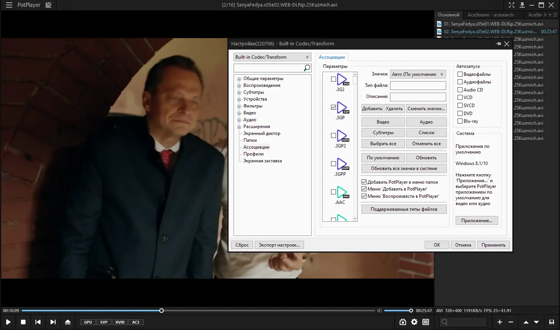
Task: Open the Основной playlist tab
Action: pos(449,15)
